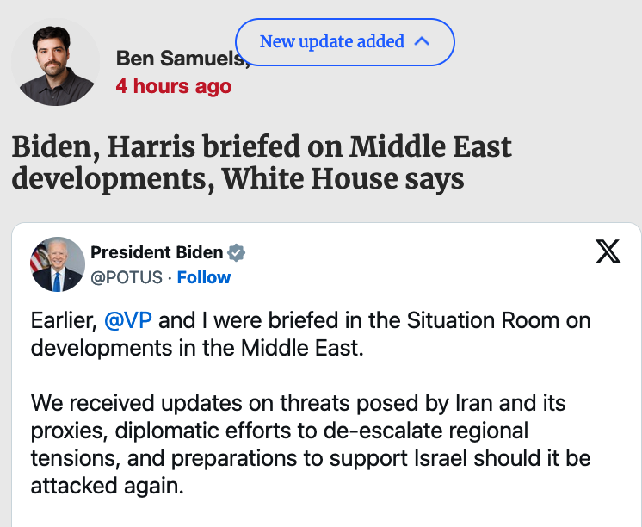Follow the @POTUS account
This screenshot has width=642, height=527.
(204, 277)
